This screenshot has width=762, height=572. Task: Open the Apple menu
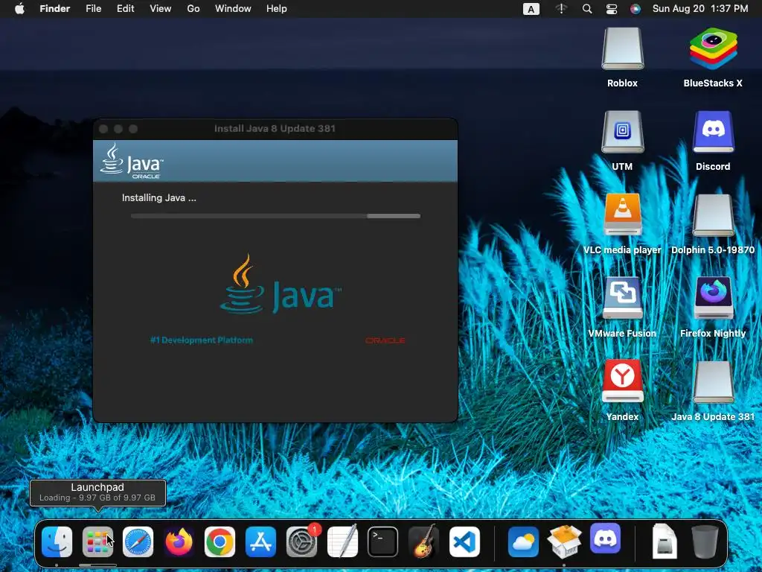click(19, 9)
